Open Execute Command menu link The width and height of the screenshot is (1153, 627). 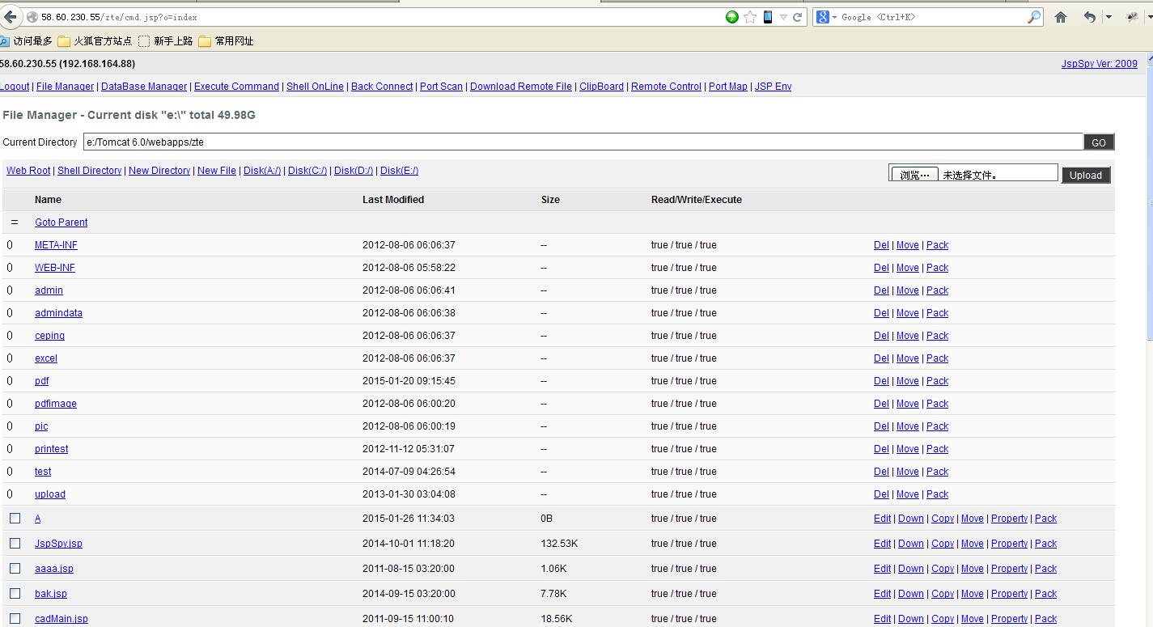click(x=236, y=87)
